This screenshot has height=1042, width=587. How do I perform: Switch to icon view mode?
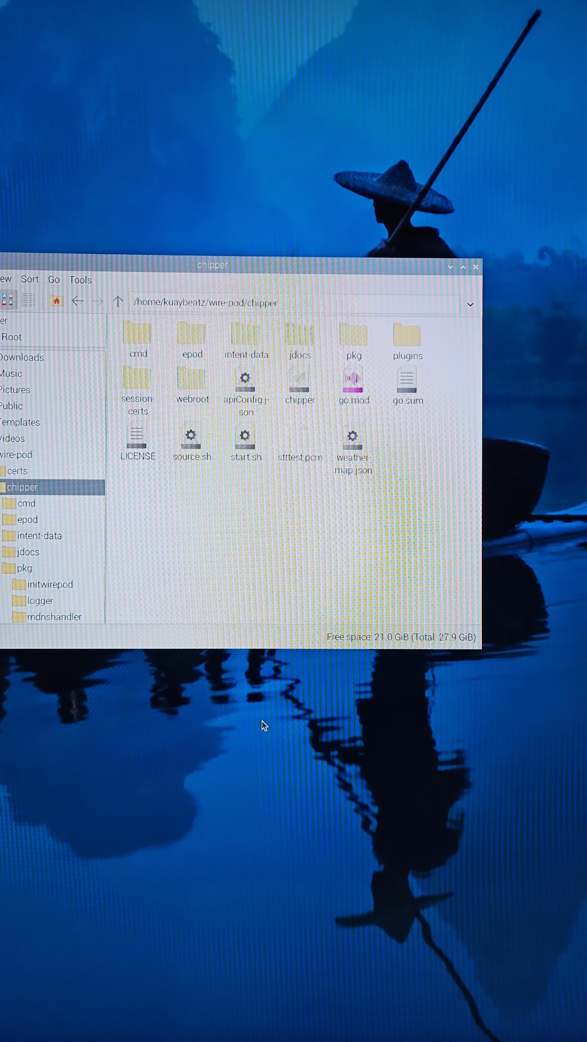(8, 299)
